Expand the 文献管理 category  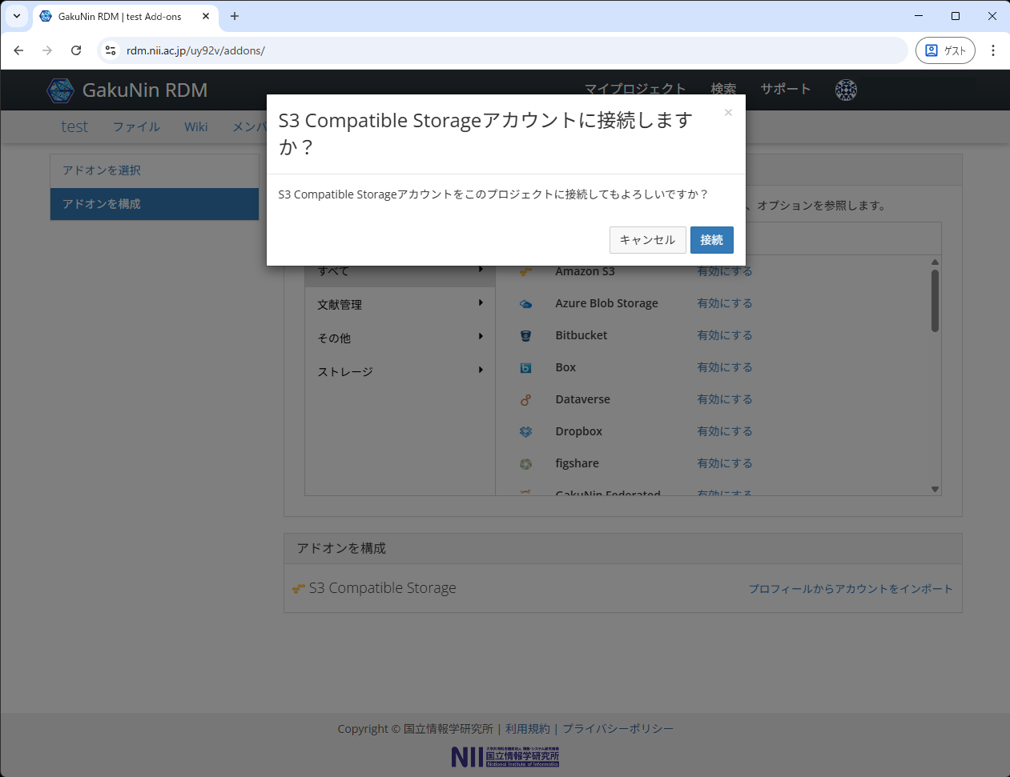point(400,304)
